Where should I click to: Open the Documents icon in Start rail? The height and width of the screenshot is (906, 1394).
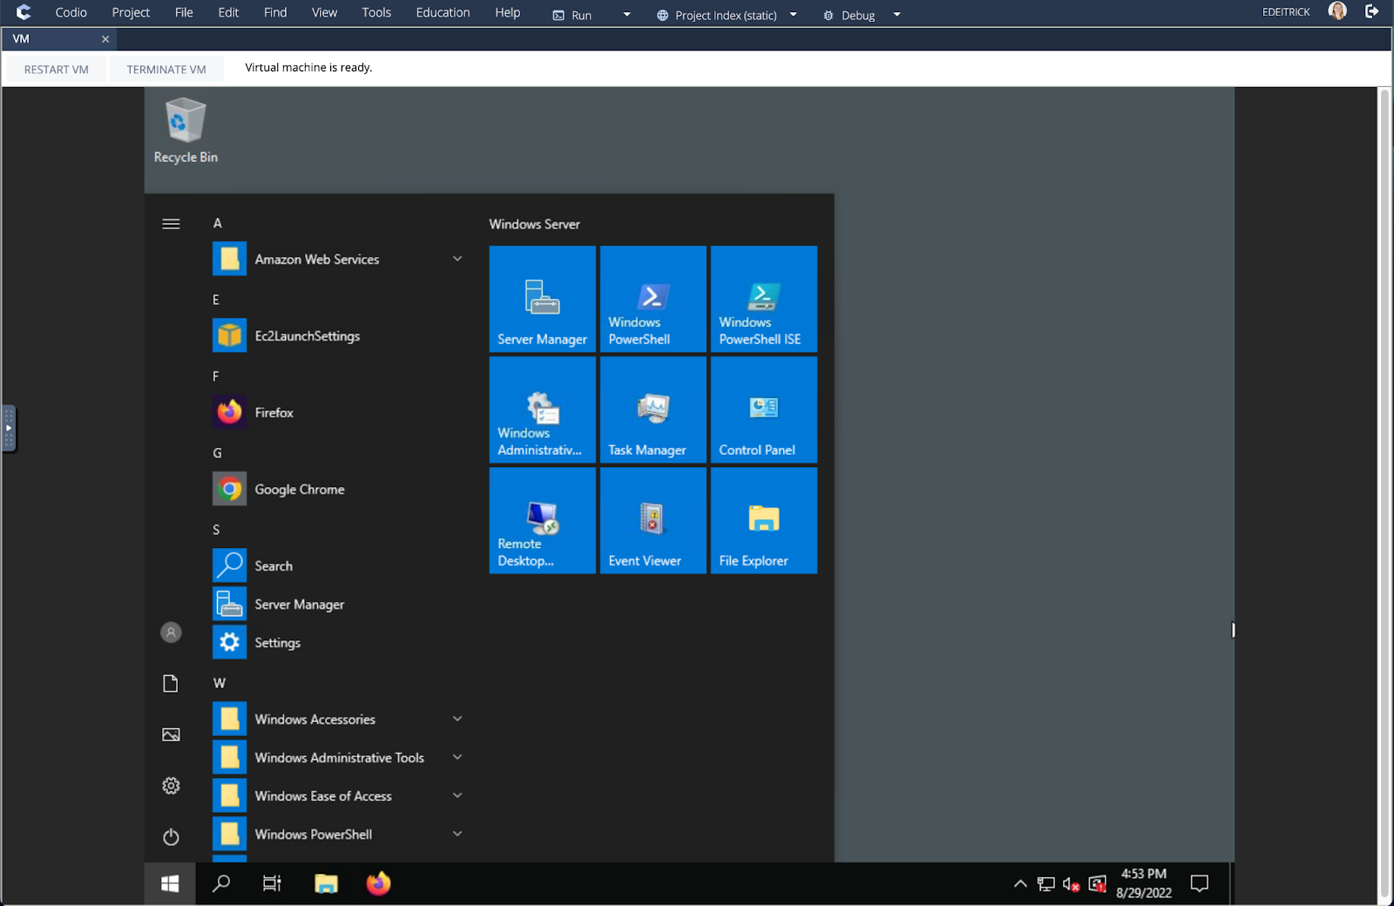[171, 684]
